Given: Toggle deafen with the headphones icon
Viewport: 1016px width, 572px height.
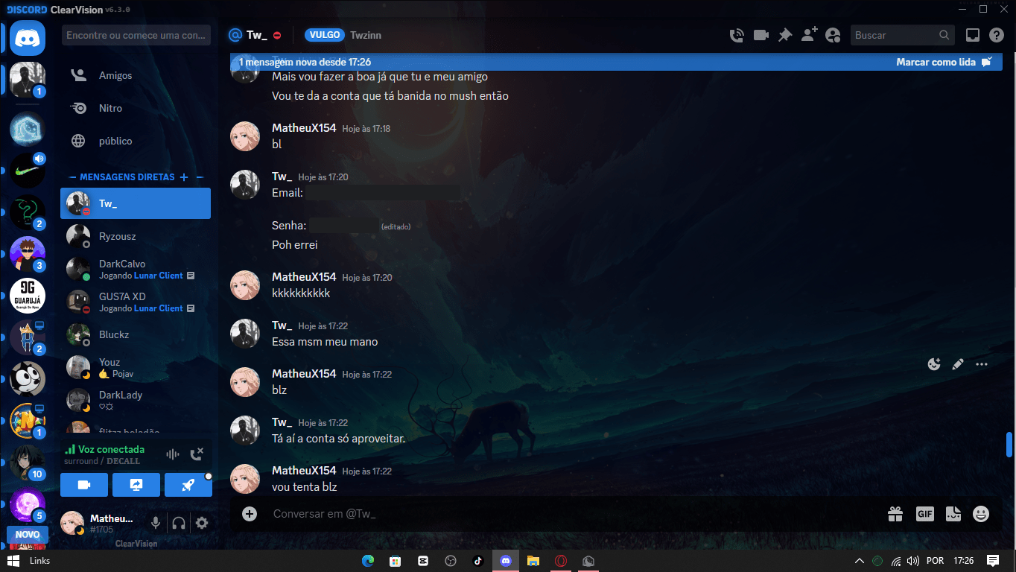Looking at the screenshot, I should click(x=179, y=523).
